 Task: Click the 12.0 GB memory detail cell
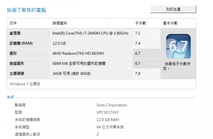[59, 43]
